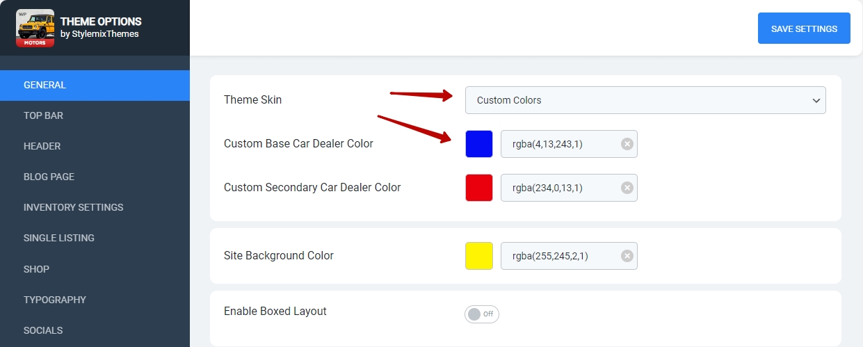The width and height of the screenshot is (863, 347).
Task: Open the Theme Skin dropdown
Action: coord(645,100)
